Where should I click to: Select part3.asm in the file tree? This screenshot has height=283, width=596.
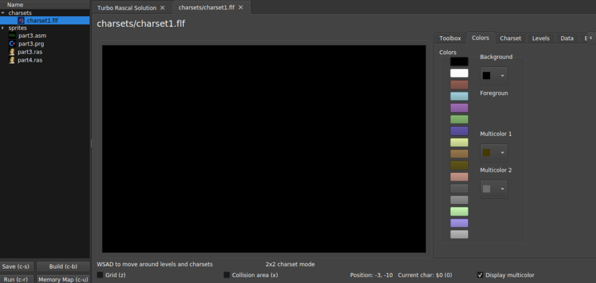[33, 36]
